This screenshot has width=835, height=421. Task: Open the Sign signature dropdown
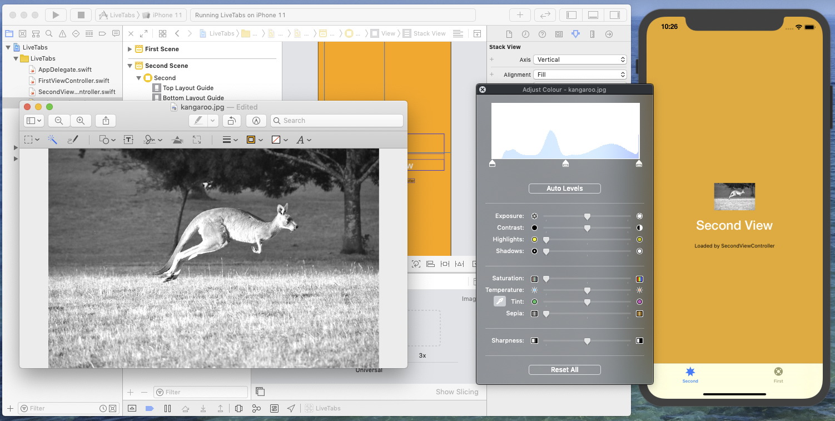153,140
